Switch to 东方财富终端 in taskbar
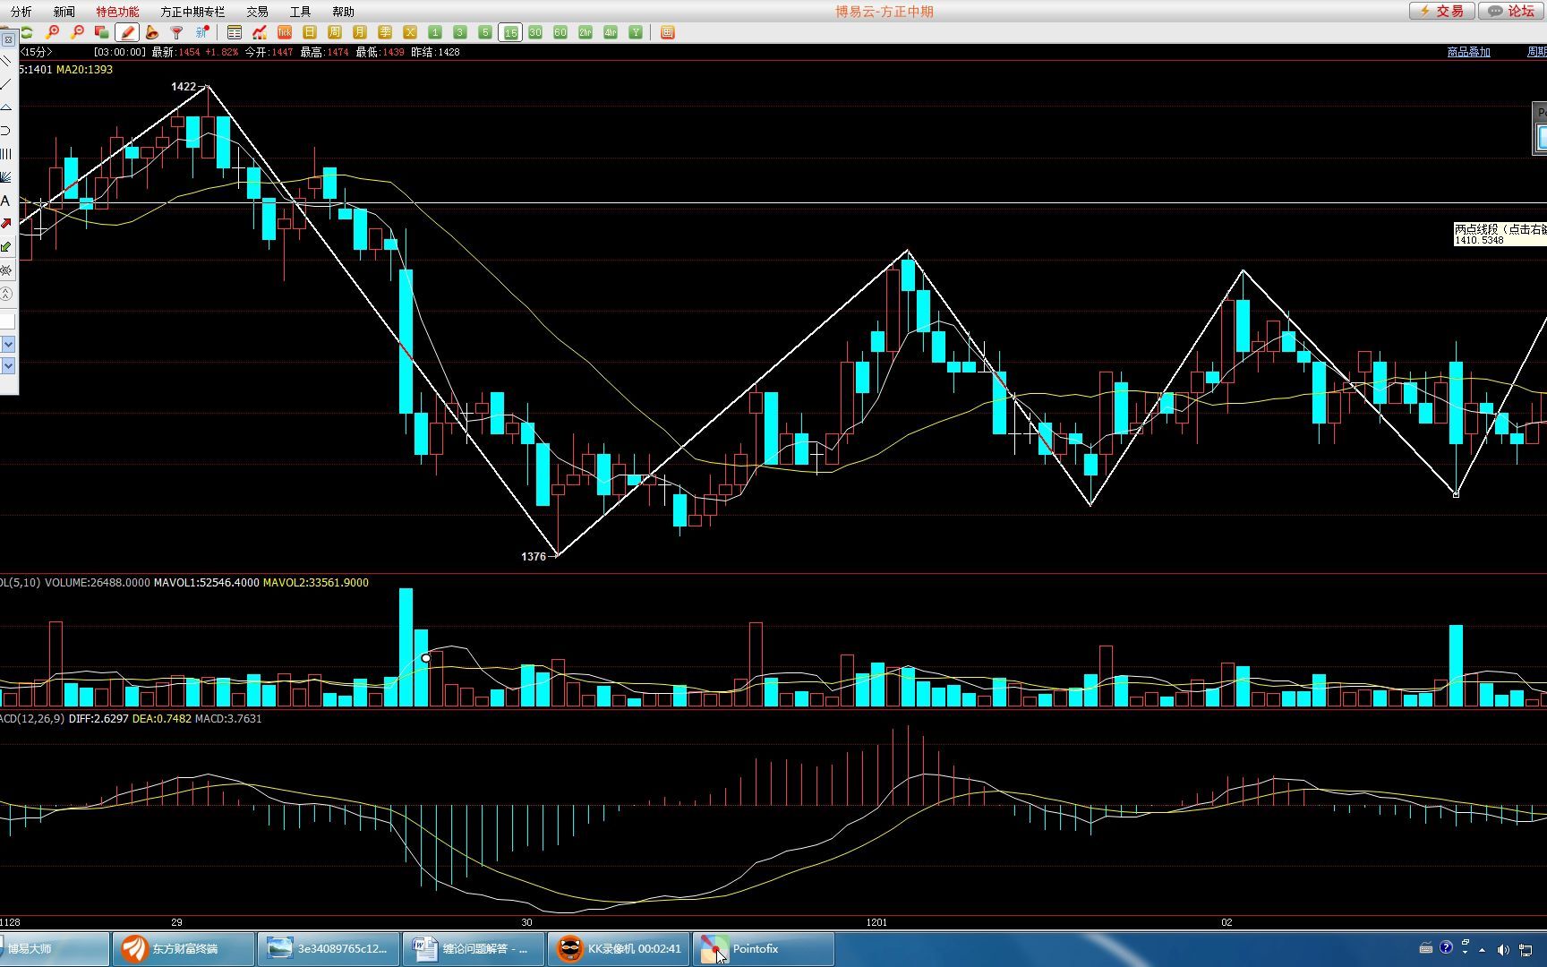 click(183, 949)
